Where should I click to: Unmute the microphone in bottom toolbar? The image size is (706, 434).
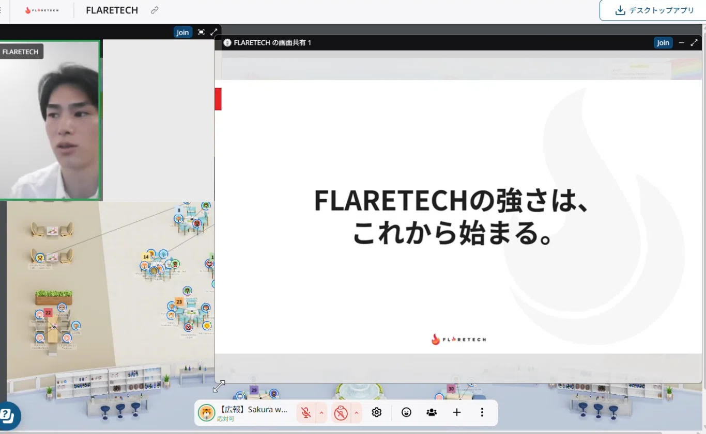tap(306, 413)
